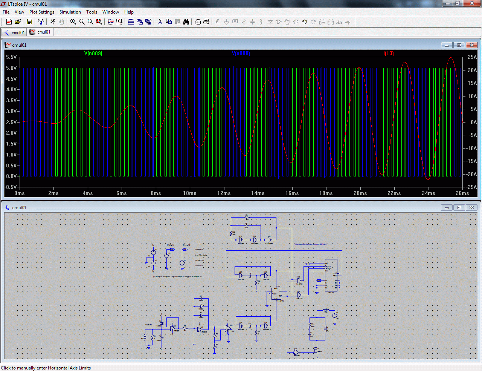The image size is (482, 371).
Task: Click the green V(n009) trace label
Action: (x=93, y=53)
